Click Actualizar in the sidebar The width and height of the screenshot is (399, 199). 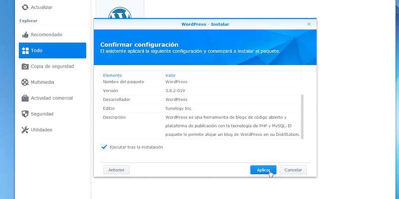[x=41, y=7]
